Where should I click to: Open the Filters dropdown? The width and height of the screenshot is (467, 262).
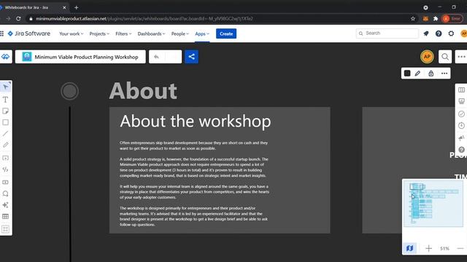tap(123, 34)
